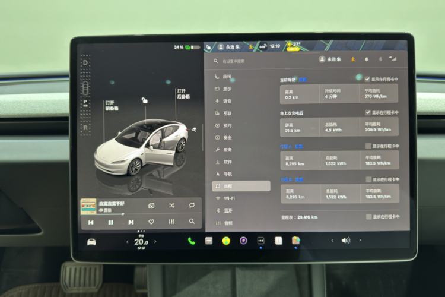Open the 音频 audio settings

(224, 223)
